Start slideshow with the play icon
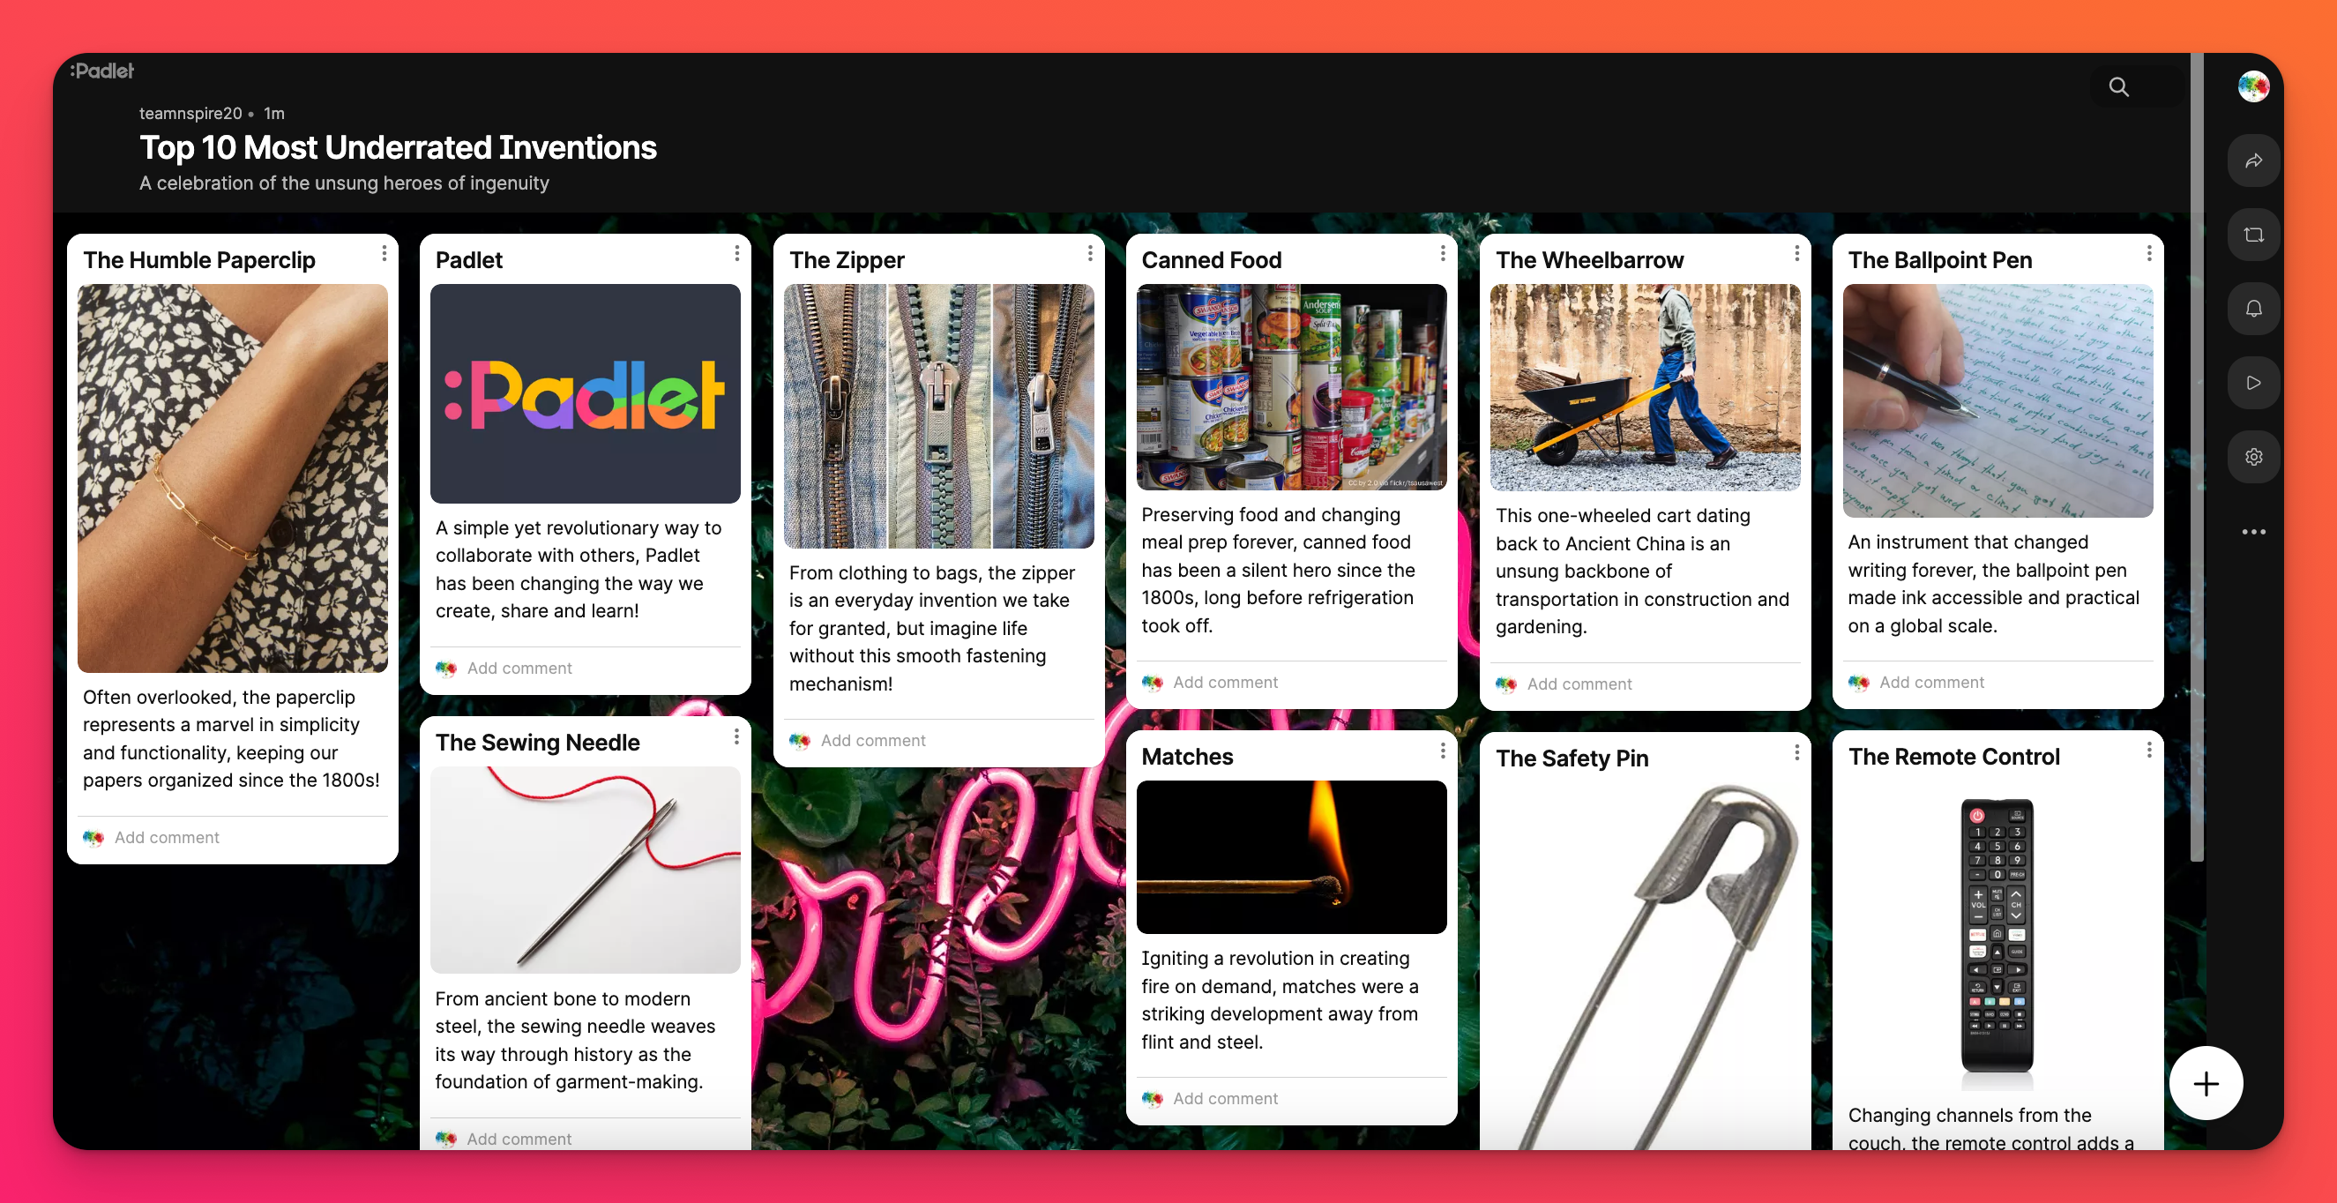The height and width of the screenshot is (1203, 2337). click(x=2253, y=383)
